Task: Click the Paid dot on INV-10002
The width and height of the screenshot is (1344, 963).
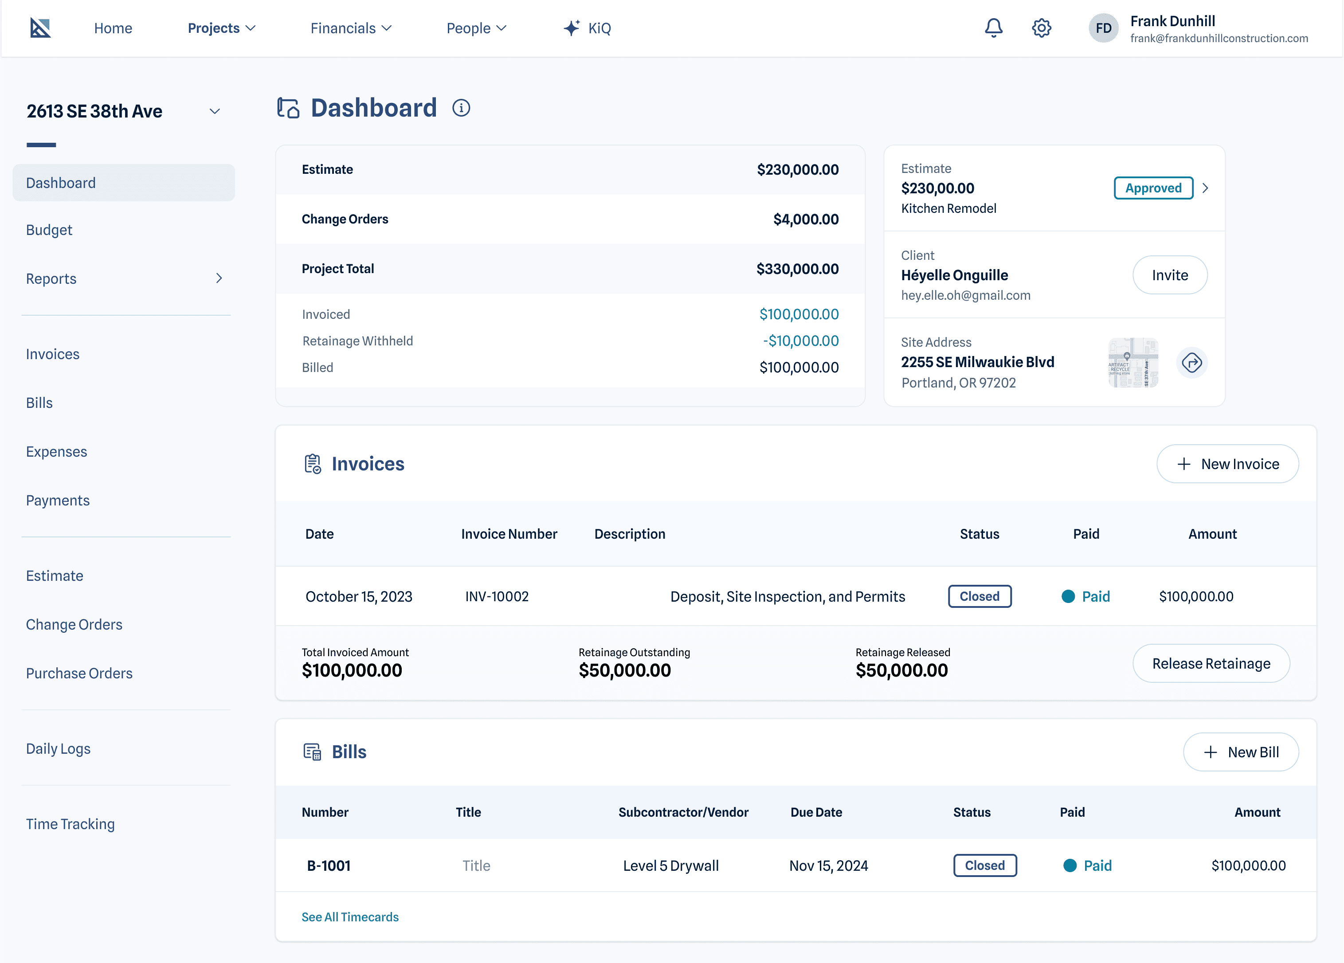Action: [x=1068, y=597]
